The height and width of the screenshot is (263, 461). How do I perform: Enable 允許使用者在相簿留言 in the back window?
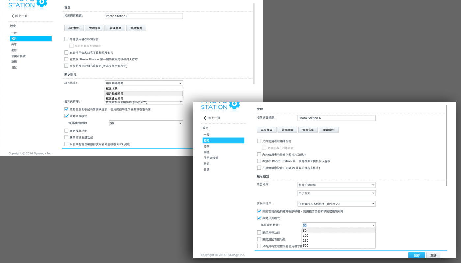tap(67, 39)
